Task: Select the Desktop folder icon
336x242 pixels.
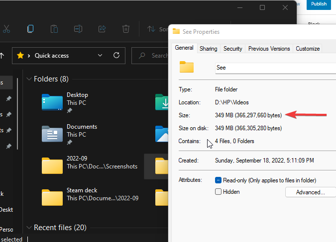Action: [x=52, y=102]
